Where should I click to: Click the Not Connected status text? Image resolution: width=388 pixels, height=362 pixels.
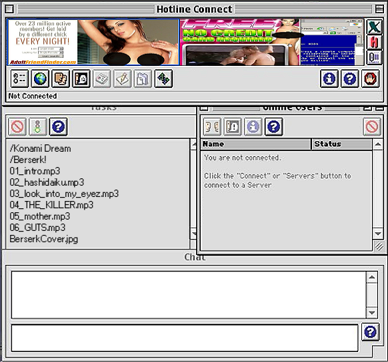click(33, 96)
